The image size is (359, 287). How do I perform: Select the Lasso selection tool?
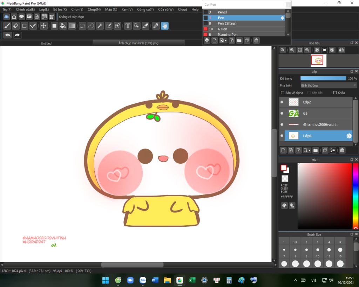coord(91,26)
